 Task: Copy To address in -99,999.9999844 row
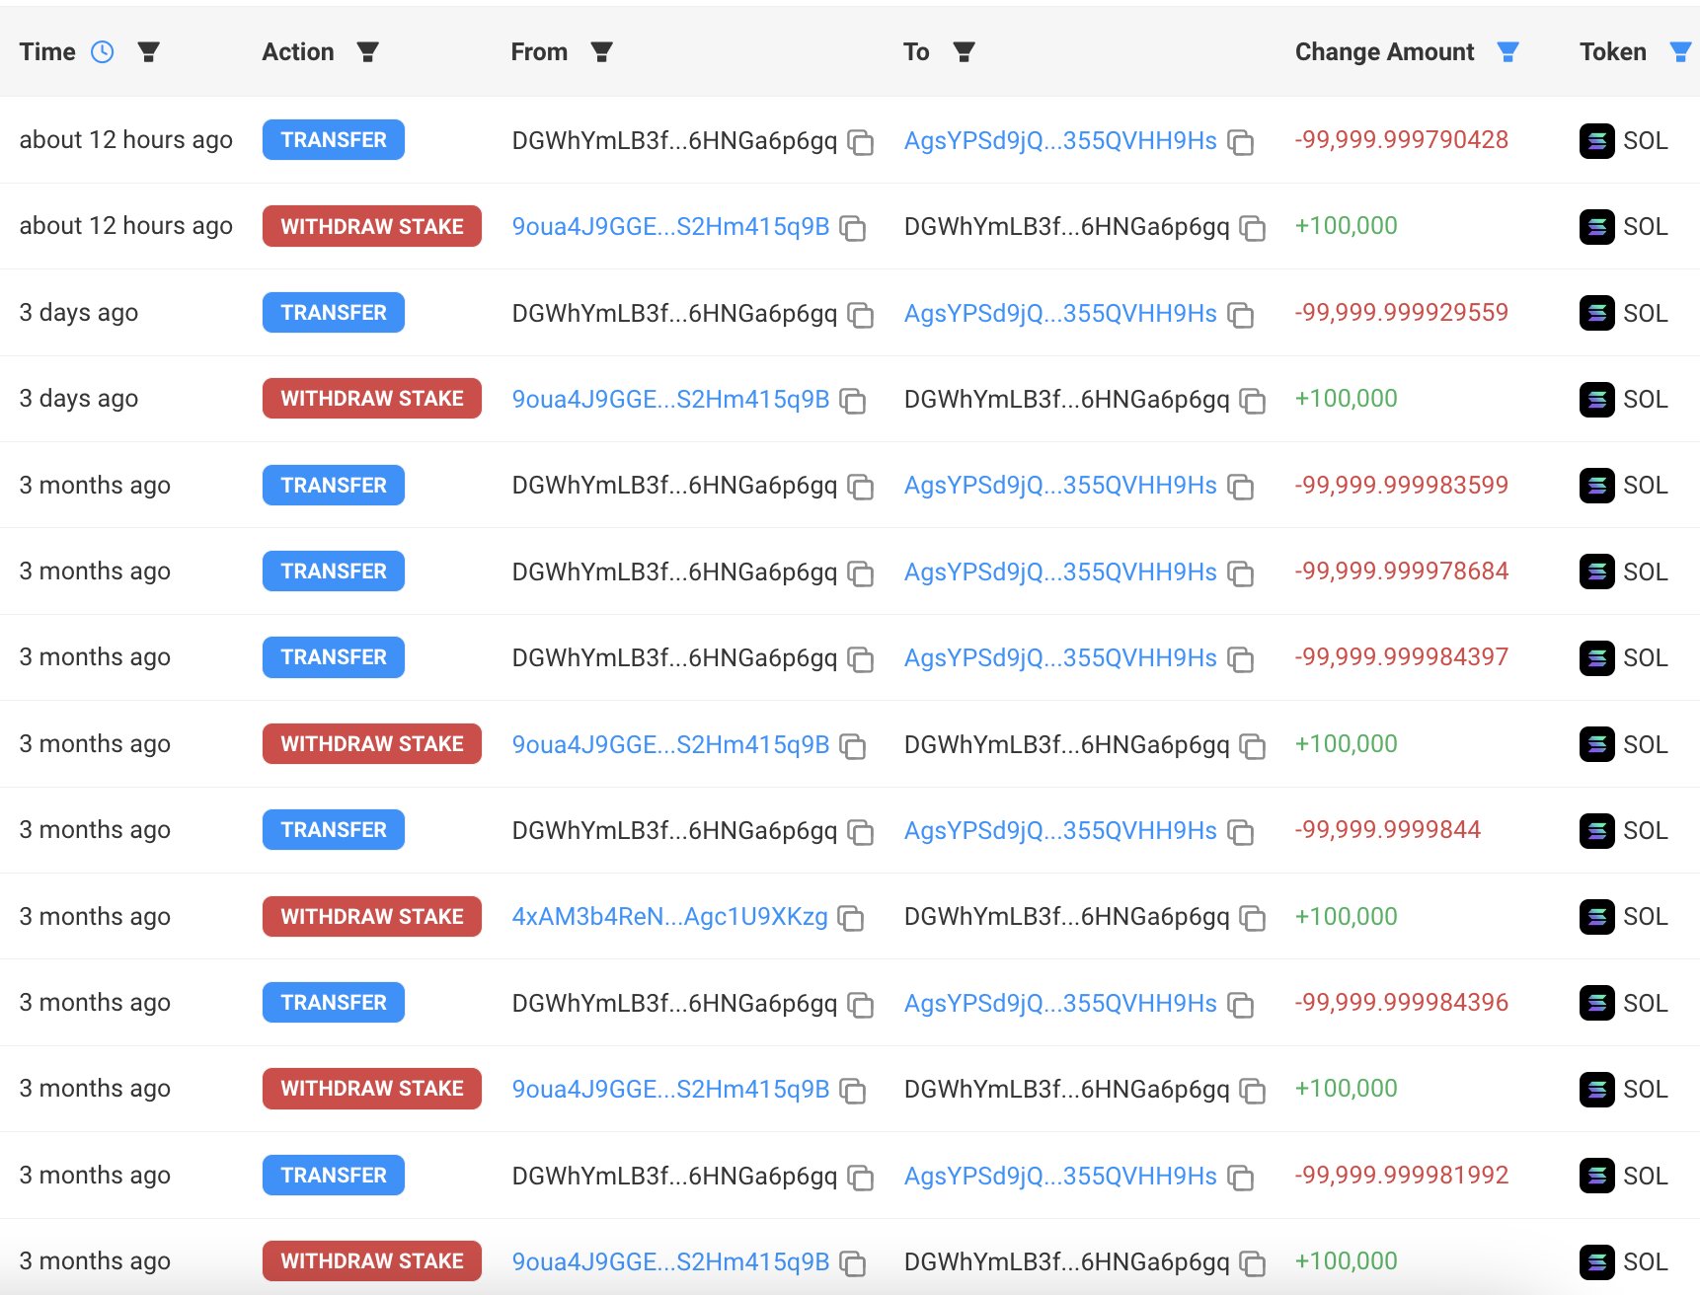pos(1241,832)
